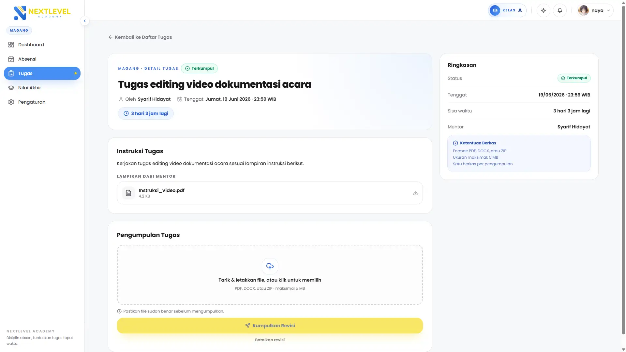The height and width of the screenshot is (352, 626).
Task: Open the Instruksi_Video.pdf file name
Action: pos(161,190)
